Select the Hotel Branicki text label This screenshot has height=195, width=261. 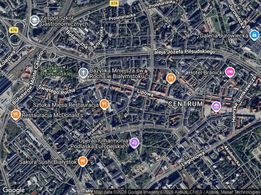pos(206,72)
